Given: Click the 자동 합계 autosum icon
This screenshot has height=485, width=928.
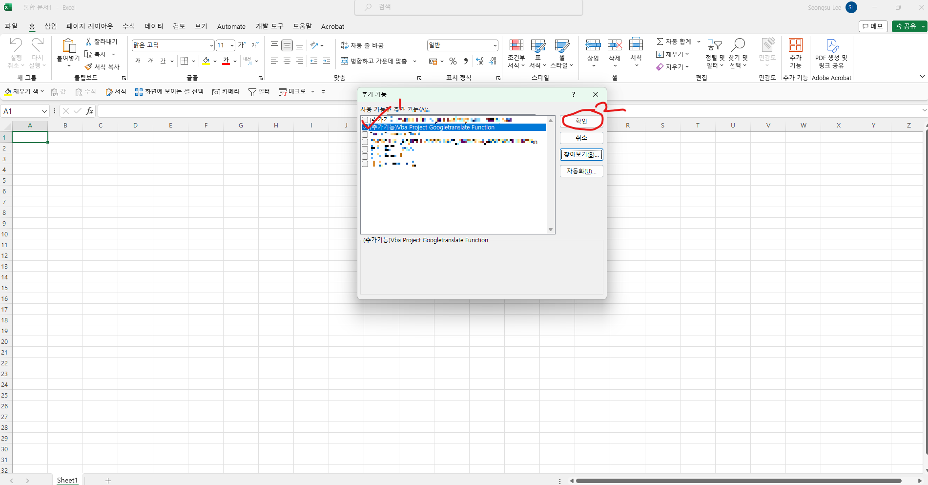Looking at the screenshot, I should pyautogui.click(x=660, y=42).
